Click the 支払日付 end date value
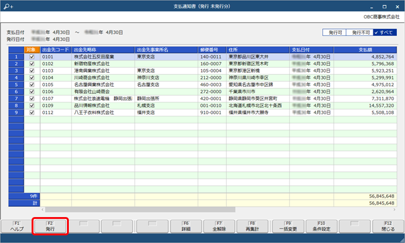The height and width of the screenshot is (243, 405). [x=104, y=32]
